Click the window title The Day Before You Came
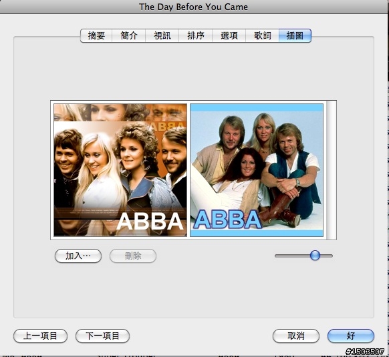The image size is (389, 357). [x=193, y=7]
